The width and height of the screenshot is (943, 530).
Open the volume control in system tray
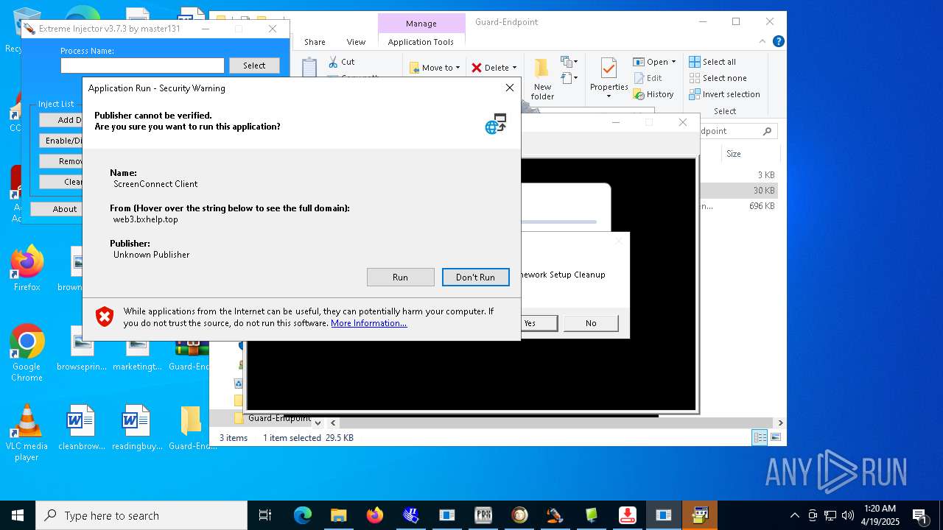tap(848, 515)
